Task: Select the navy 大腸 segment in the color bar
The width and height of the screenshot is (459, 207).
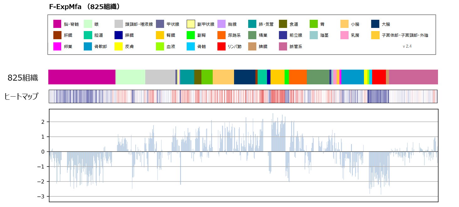Action: point(244,77)
